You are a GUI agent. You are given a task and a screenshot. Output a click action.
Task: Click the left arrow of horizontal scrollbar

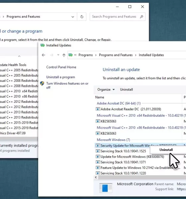coord(96,177)
